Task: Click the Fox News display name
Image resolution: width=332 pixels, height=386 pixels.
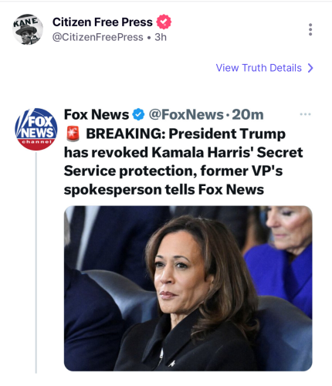Action: tap(97, 114)
